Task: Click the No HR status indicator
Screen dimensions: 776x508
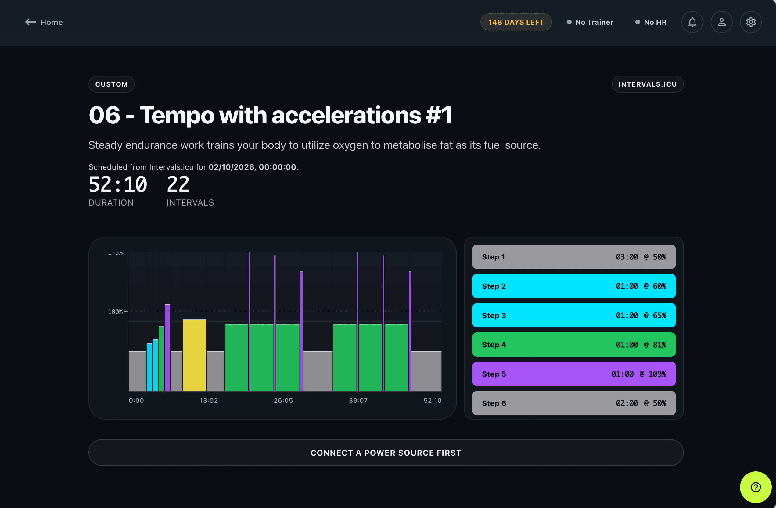Action: click(x=651, y=22)
